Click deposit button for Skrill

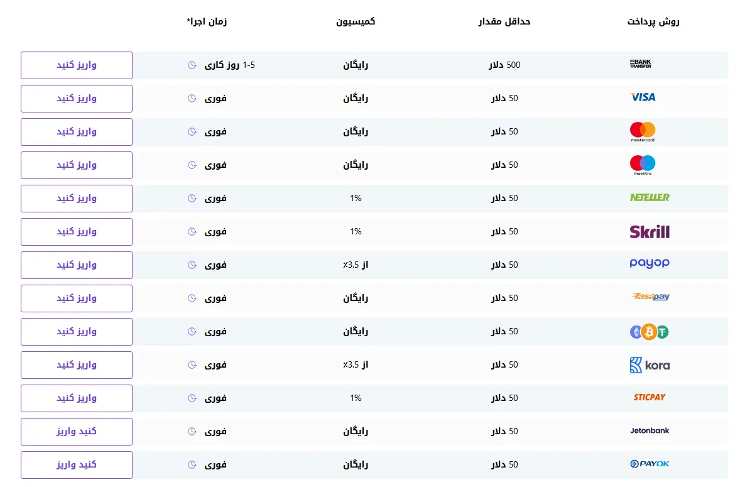tap(77, 232)
